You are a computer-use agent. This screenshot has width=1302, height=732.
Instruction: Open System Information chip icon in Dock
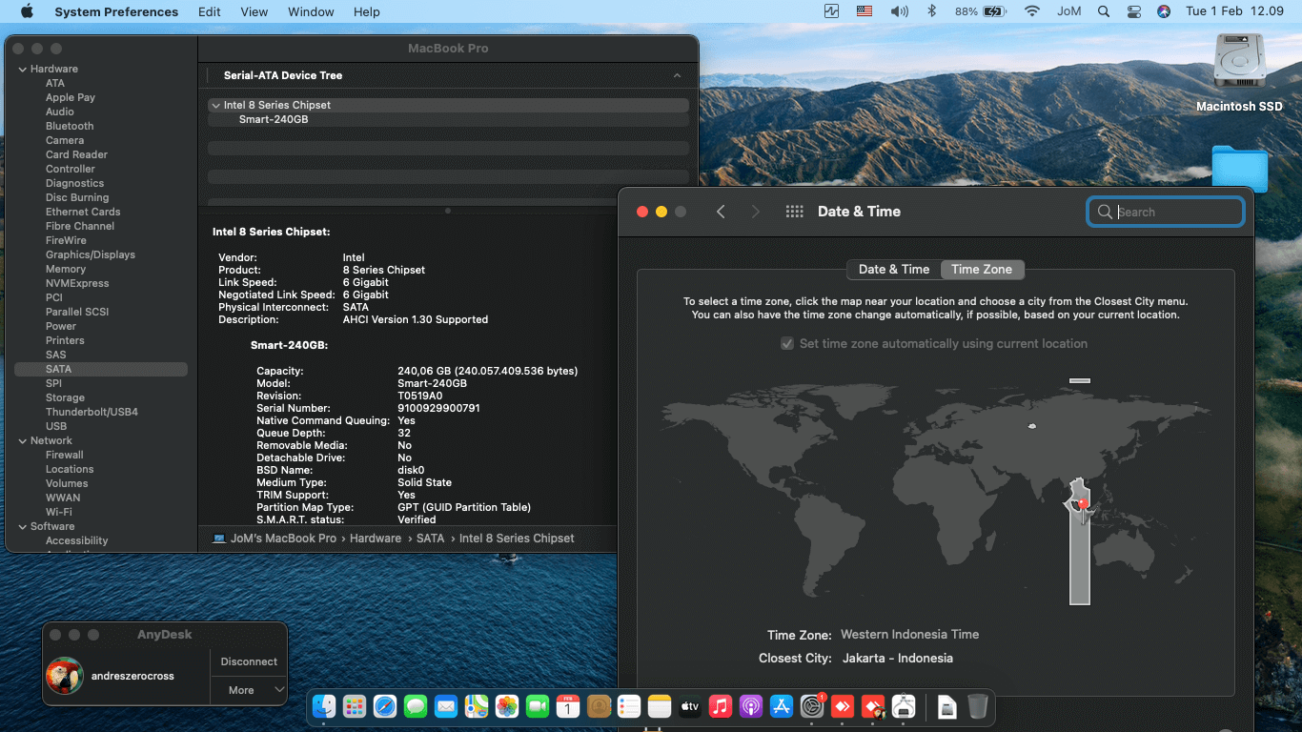coord(904,706)
